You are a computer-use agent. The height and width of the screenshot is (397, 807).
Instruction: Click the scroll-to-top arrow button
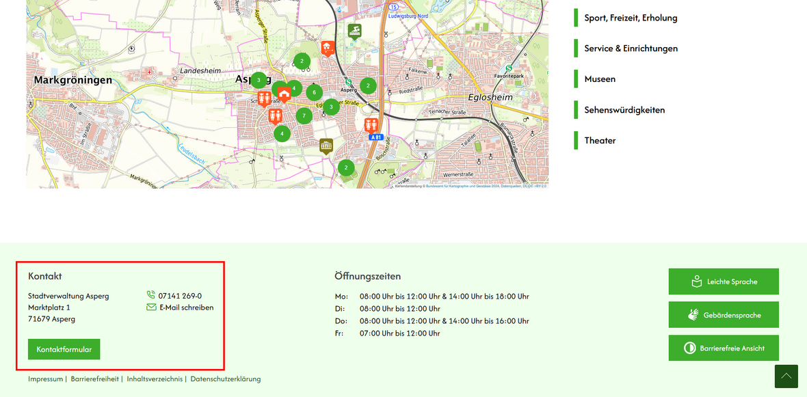pyautogui.click(x=786, y=376)
